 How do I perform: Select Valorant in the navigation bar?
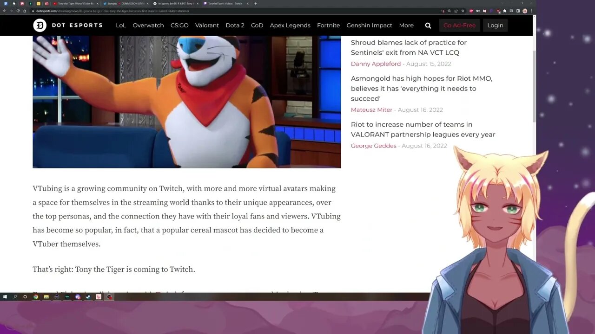[x=207, y=26]
